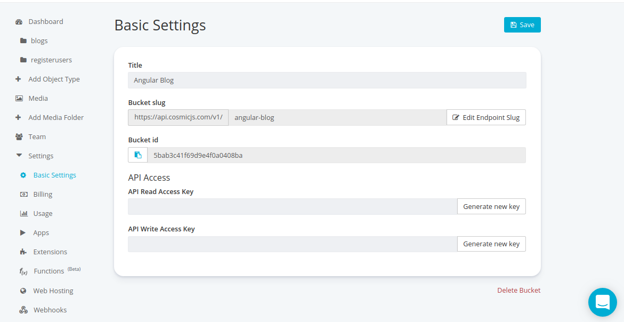Open the blogs folder icon
Screen dimensions: 624x322
pyautogui.click(x=23, y=41)
